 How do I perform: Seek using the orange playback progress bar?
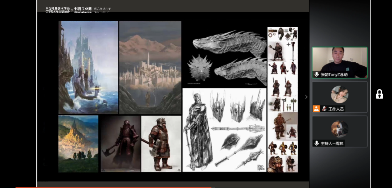coord(114,187)
